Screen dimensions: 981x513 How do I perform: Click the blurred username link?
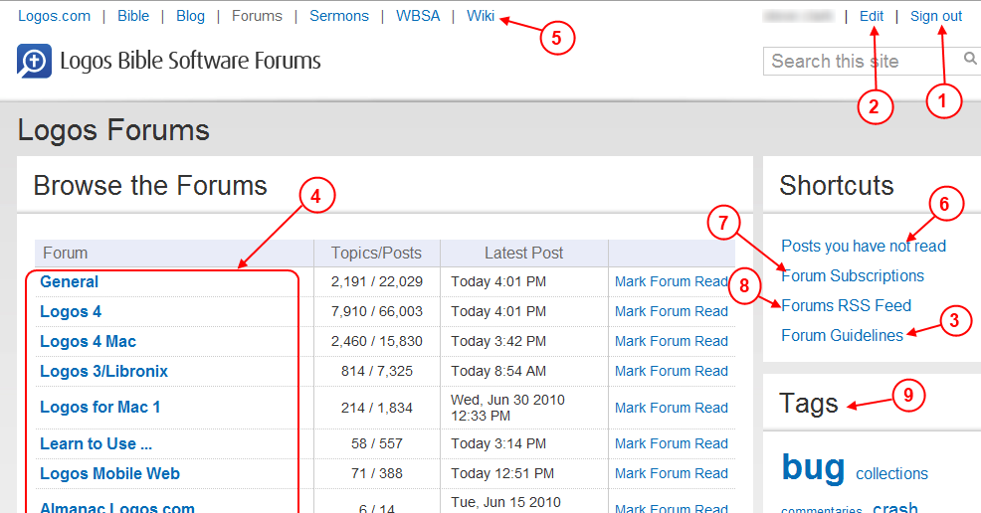799,16
